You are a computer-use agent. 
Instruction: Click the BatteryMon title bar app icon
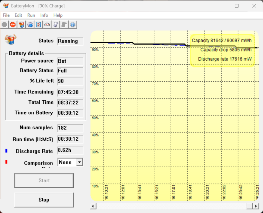(6, 6)
